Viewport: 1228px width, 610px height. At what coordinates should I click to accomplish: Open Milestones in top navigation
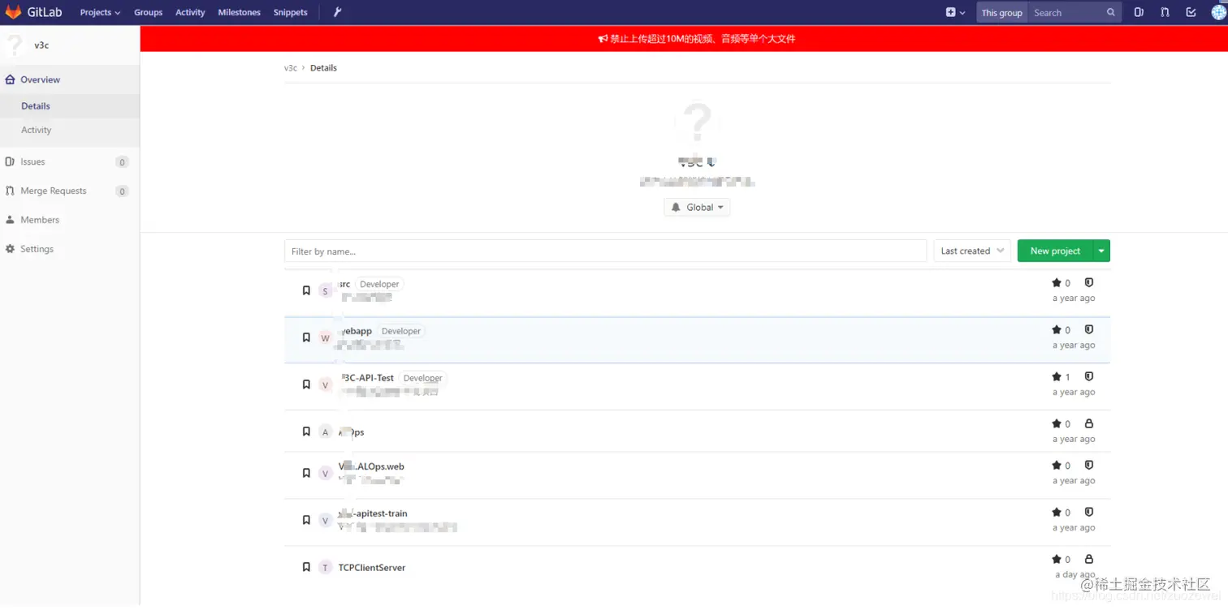(240, 12)
